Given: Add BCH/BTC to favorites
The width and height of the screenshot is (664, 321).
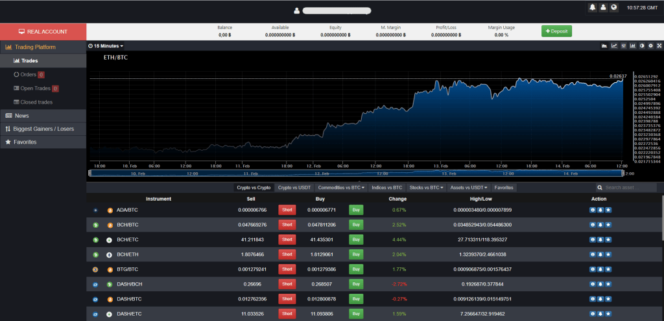Looking at the screenshot, I should point(608,225).
